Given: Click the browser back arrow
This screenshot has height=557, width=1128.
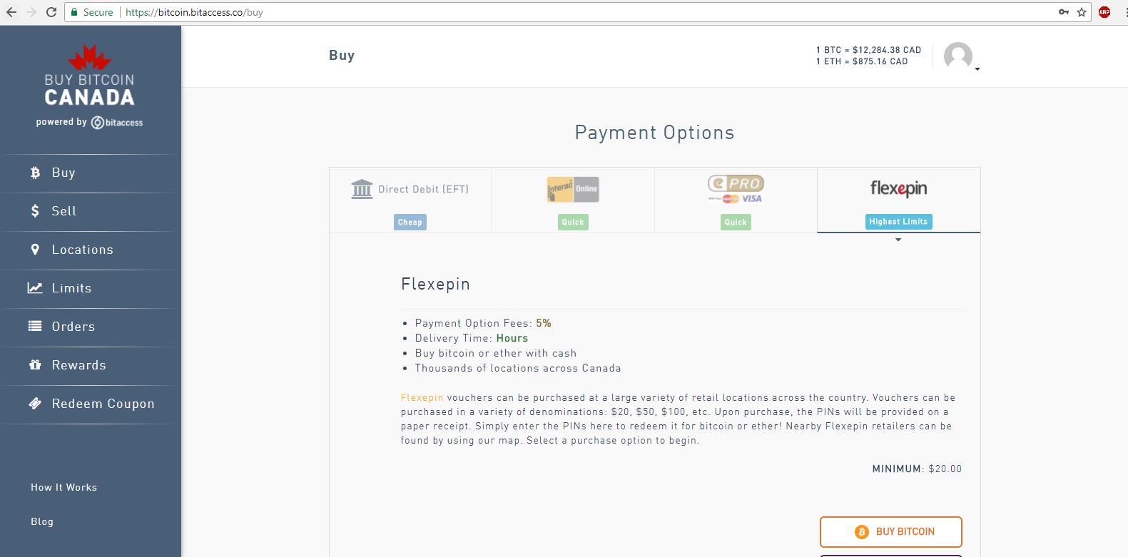Looking at the screenshot, I should [x=11, y=12].
